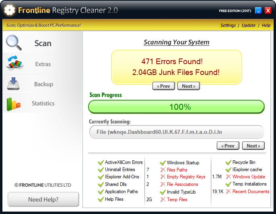Viewport: 276px width, 214px height.
Task: Click green check next to Windows Startup
Action: pos(163,163)
